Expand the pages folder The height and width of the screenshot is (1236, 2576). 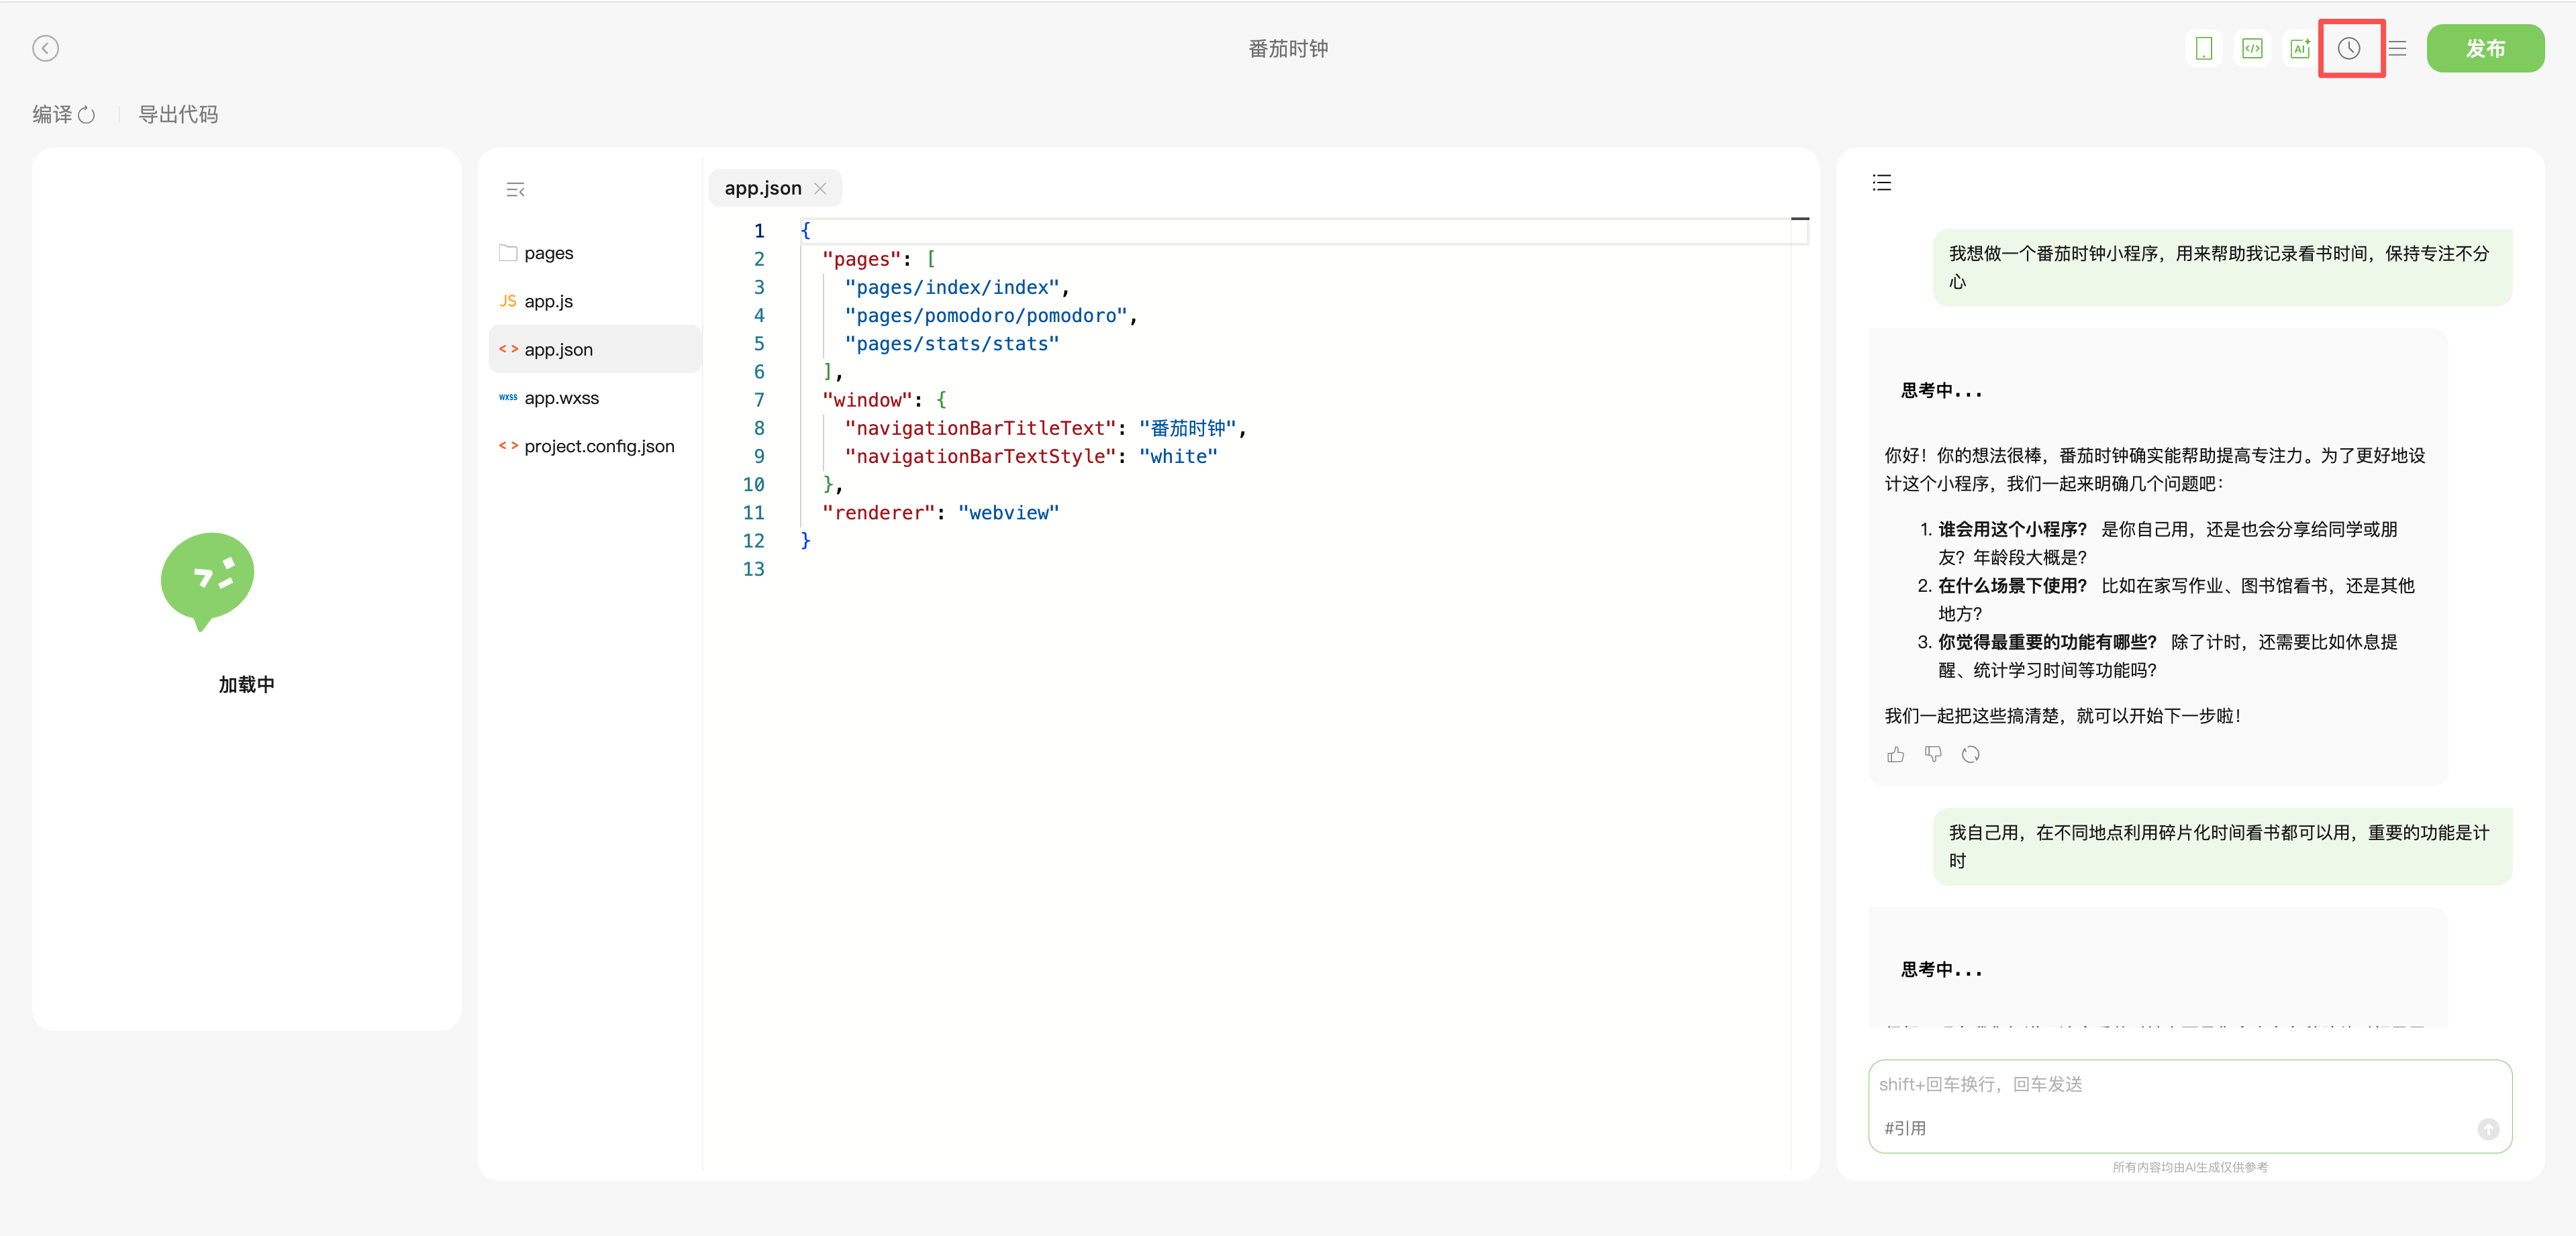(548, 253)
